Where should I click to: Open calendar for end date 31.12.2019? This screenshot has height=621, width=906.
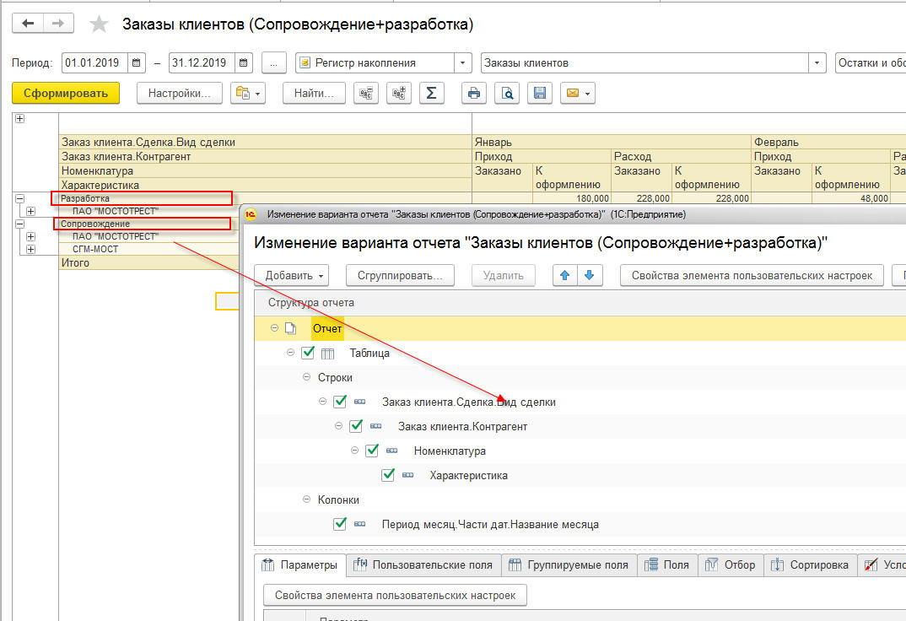coord(243,62)
